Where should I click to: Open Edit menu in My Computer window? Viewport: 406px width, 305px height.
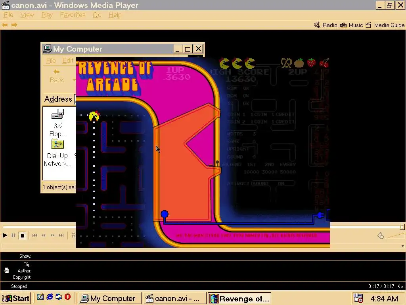[68, 61]
